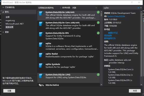Click the 设置 button
This screenshot has height=96, width=144.
coord(9,91)
